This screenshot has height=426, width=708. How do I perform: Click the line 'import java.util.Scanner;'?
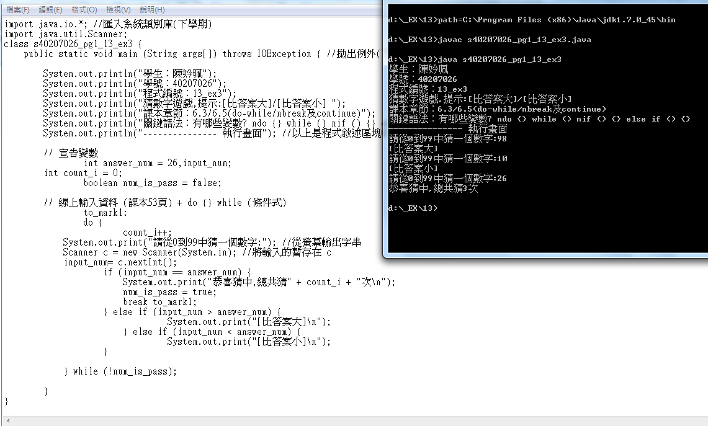point(66,34)
